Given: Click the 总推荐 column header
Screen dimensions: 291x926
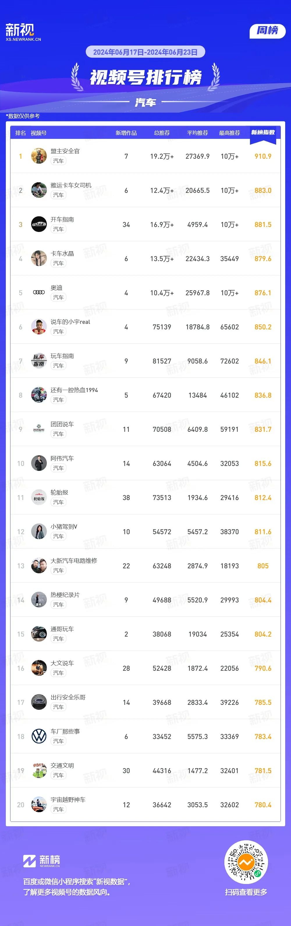Looking at the screenshot, I should 162,133.
